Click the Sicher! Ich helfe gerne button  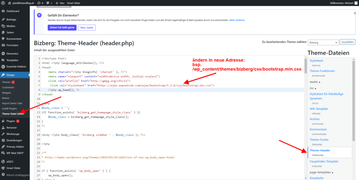pos(62,27)
